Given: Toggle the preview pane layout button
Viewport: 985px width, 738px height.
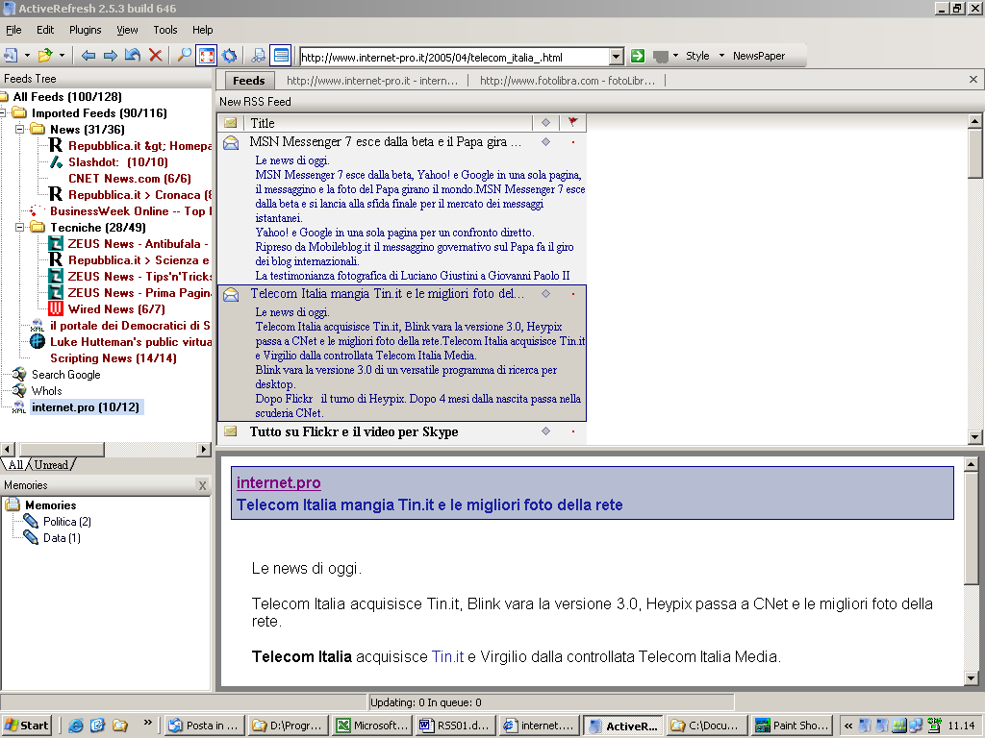Looking at the screenshot, I should pyautogui.click(x=281, y=56).
